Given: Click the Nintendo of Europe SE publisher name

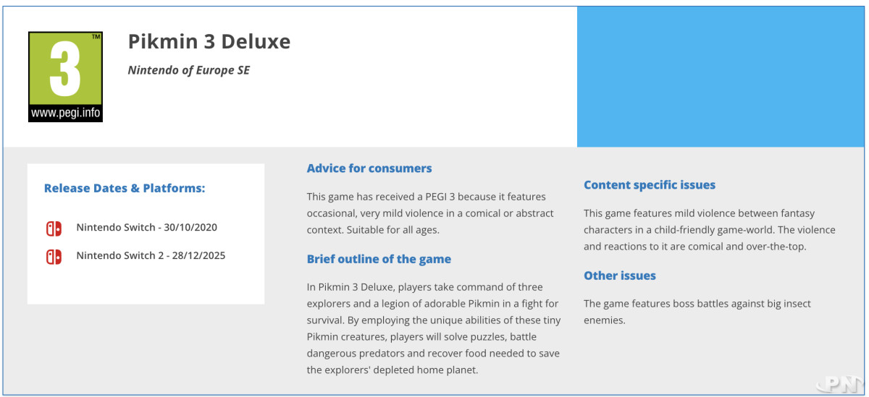Looking at the screenshot, I should [189, 70].
